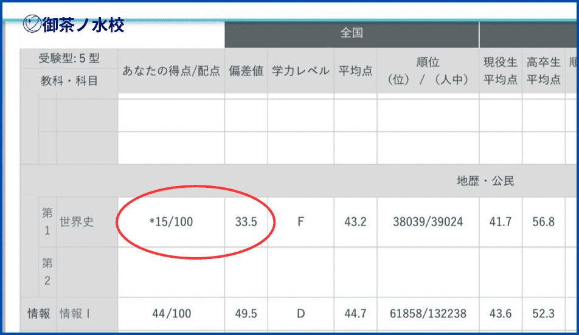Click the 偏差値 column header
Screen dimensions: 579x335
[246, 71]
